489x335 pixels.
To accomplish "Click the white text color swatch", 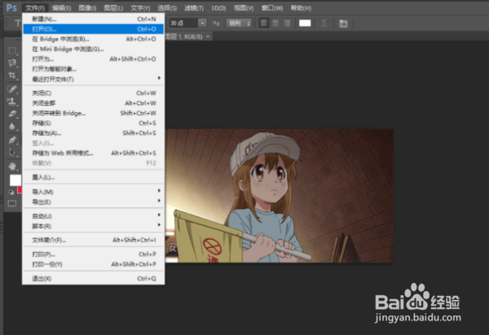I will [305, 24].
